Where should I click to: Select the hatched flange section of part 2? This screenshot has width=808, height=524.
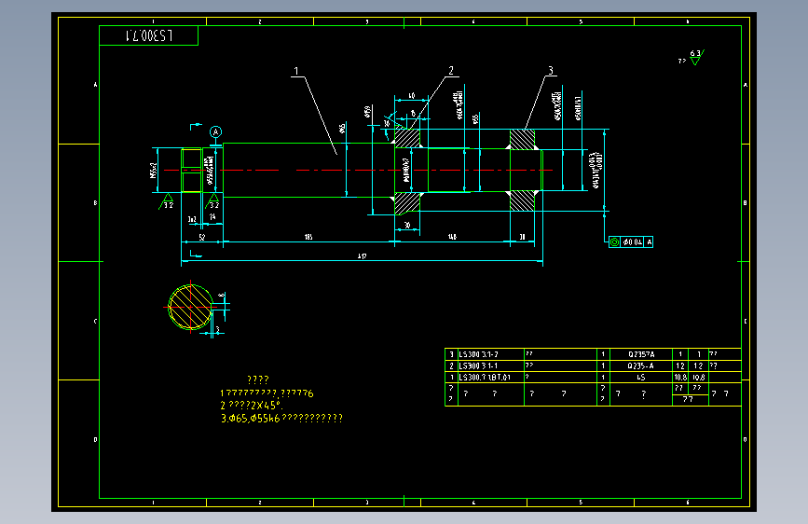[407, 138]
